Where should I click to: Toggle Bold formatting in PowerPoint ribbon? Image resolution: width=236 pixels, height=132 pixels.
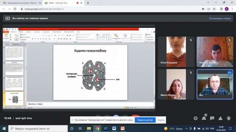point(33,39)
